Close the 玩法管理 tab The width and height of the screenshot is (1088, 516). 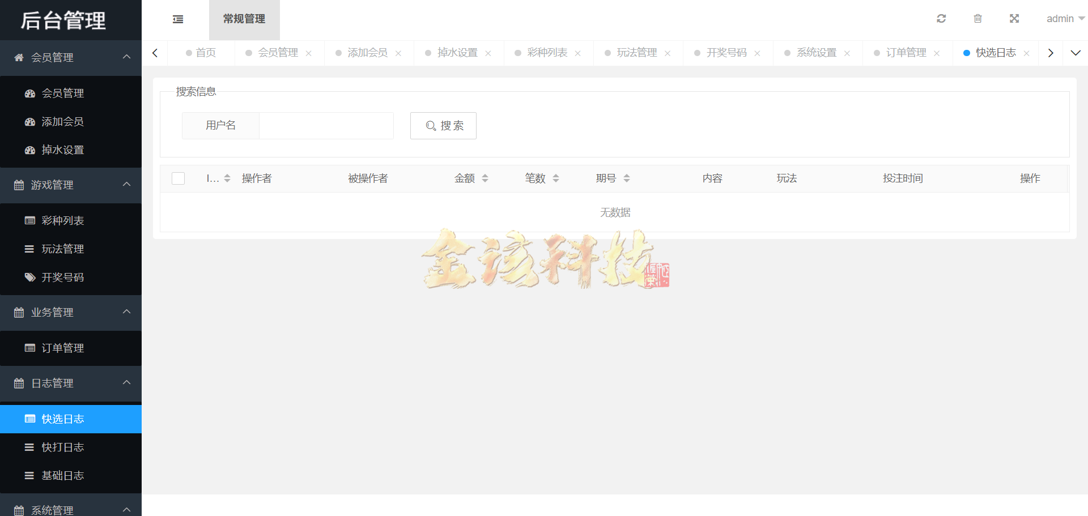tap(668, 53)
